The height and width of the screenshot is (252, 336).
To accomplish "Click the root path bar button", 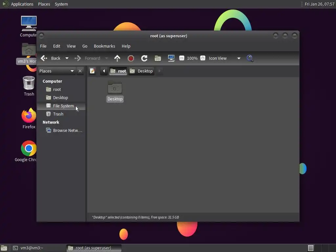I will [118, 71].
